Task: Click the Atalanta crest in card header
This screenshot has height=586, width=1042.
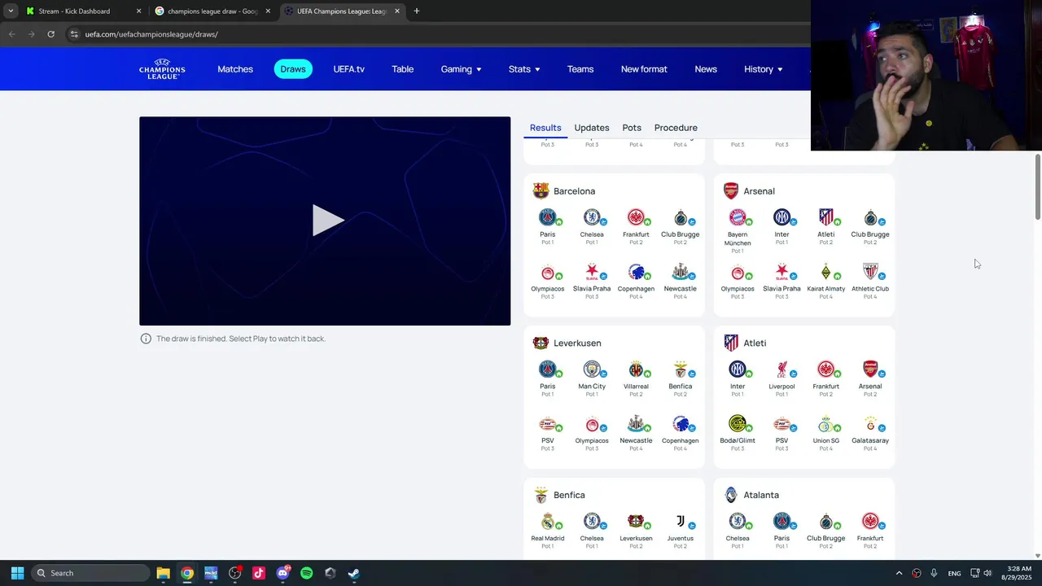Action: (x=731, y=495)
